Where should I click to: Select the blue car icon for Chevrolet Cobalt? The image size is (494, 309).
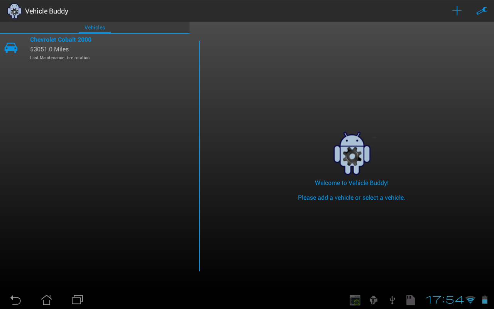(11, 48)
